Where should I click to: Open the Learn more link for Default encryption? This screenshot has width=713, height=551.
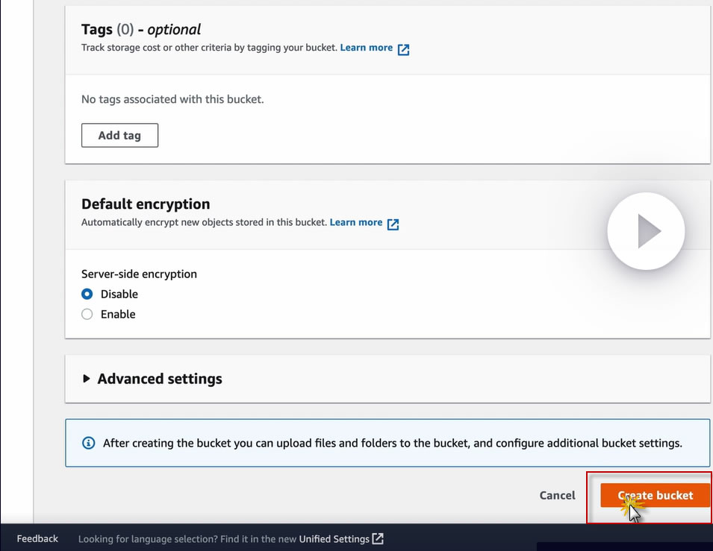(x=355, y=222)
